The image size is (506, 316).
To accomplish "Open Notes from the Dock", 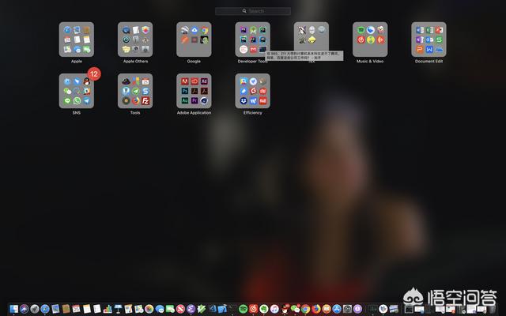I will pos(87,309).
